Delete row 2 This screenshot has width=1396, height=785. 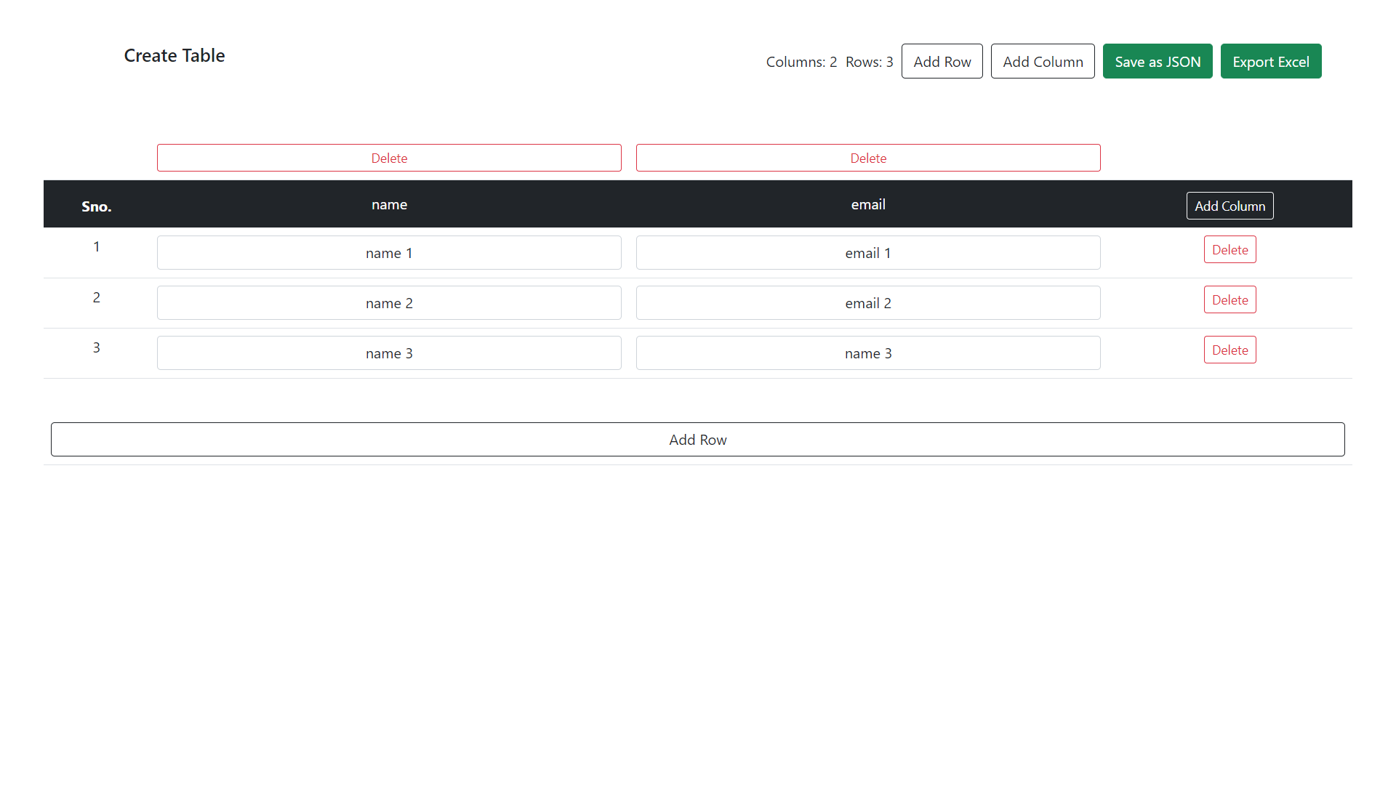coord(1229,300)
